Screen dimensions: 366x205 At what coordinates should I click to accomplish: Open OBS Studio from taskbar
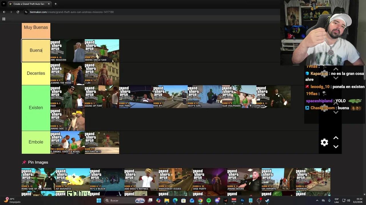[x=259, y=200]
